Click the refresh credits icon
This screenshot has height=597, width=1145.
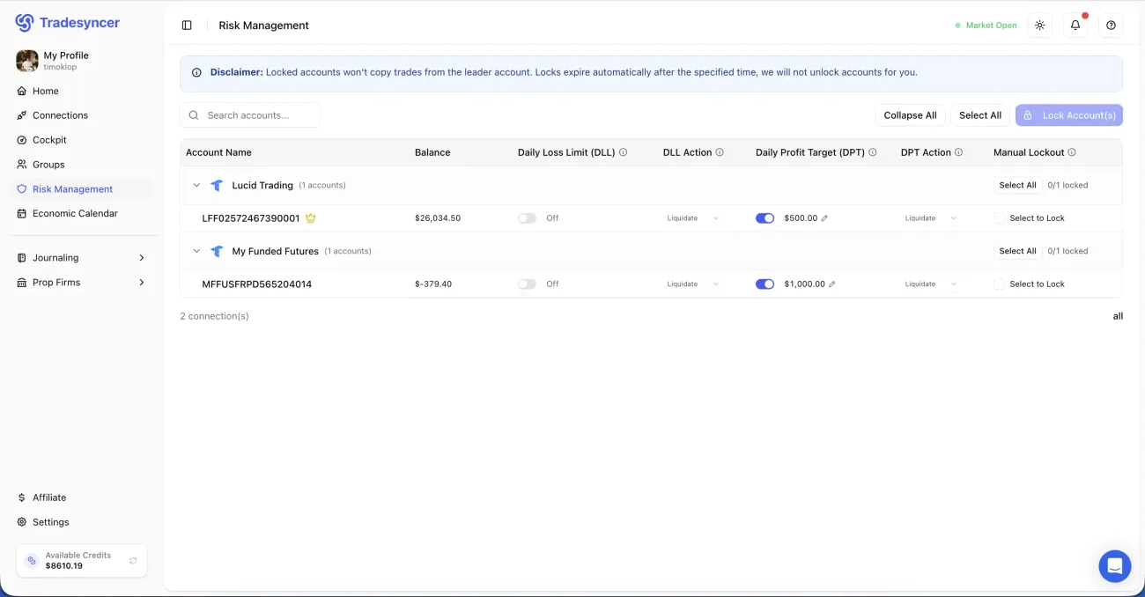[133, 561]
